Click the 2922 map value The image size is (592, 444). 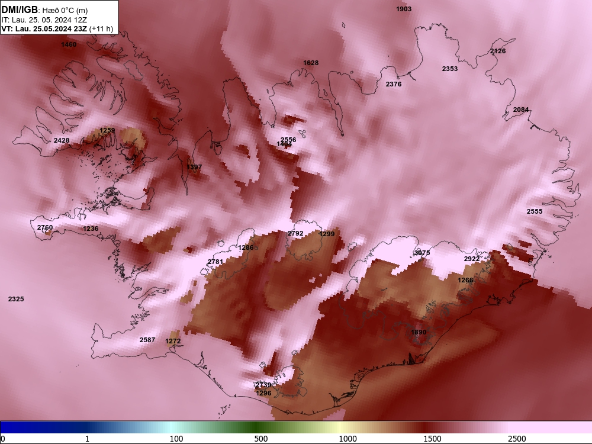[x=472, y=259]
